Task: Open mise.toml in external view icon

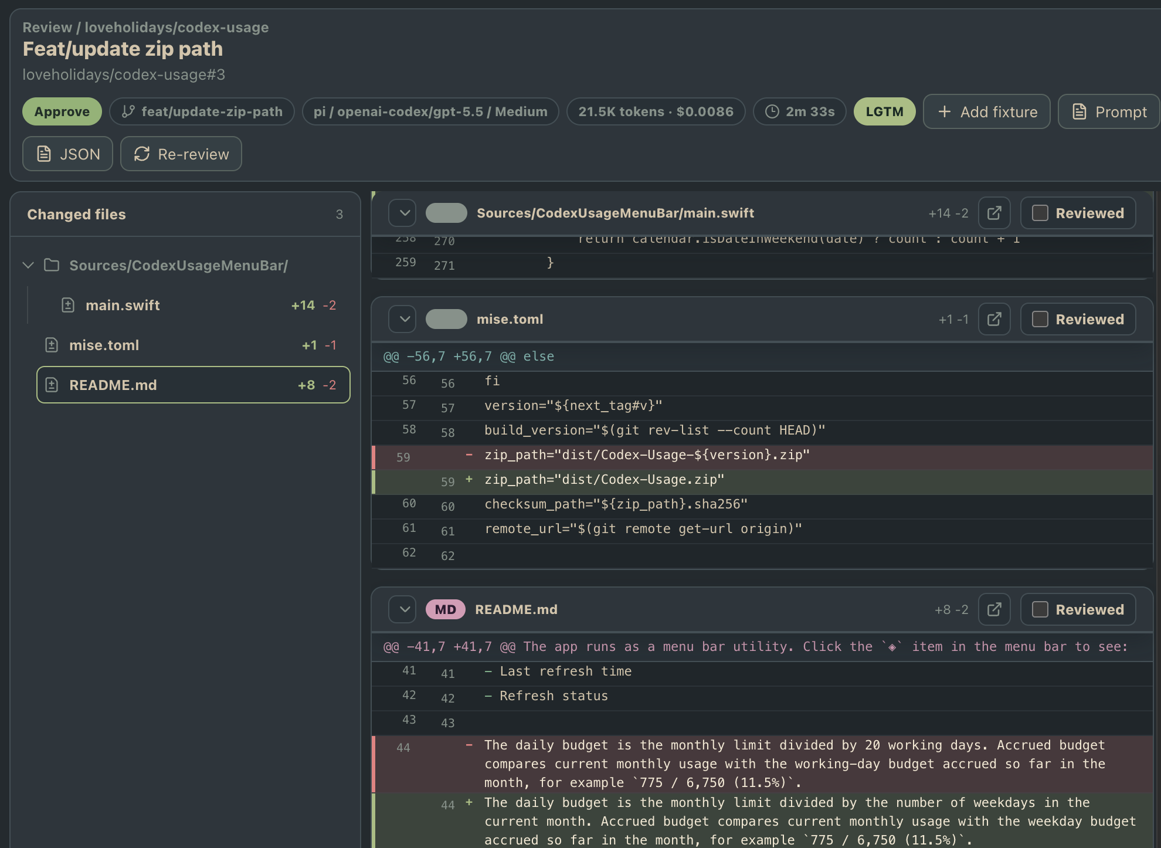Action: [x=994, y=319]
